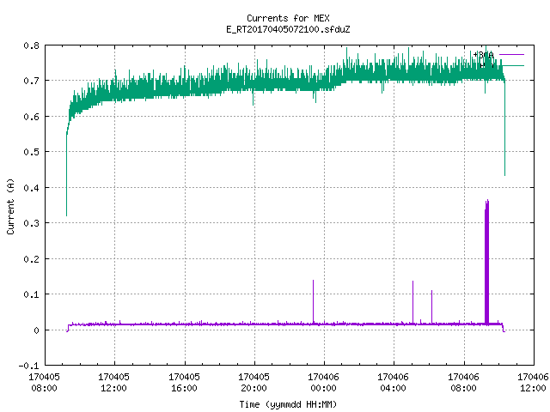
Task: Click the y-axis tick label 0.2
Action: [31, 259]
